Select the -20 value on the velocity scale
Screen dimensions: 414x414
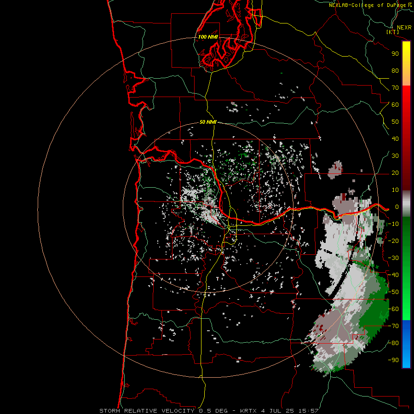[393, 241]
